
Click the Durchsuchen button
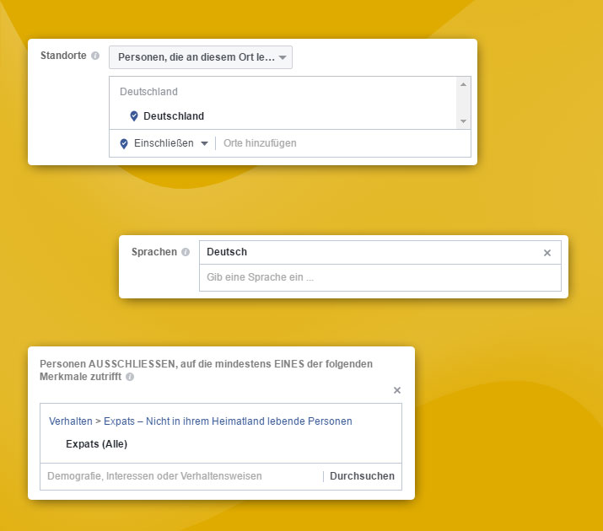[362, 476]
